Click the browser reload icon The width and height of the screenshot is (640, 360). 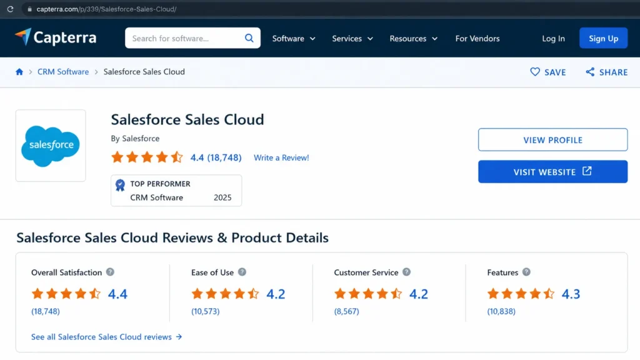coord(10,9)
